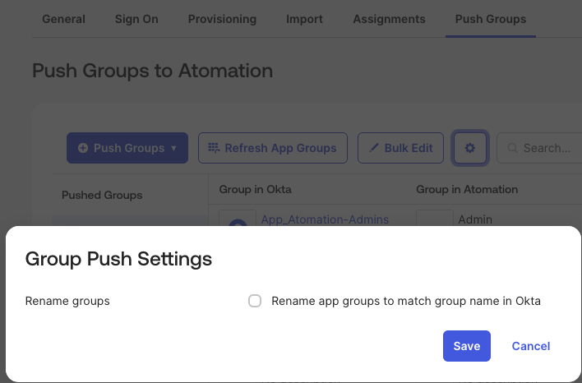Click the Group in Okta column header
Screen dimensions: 582x383
click(255, 189)
